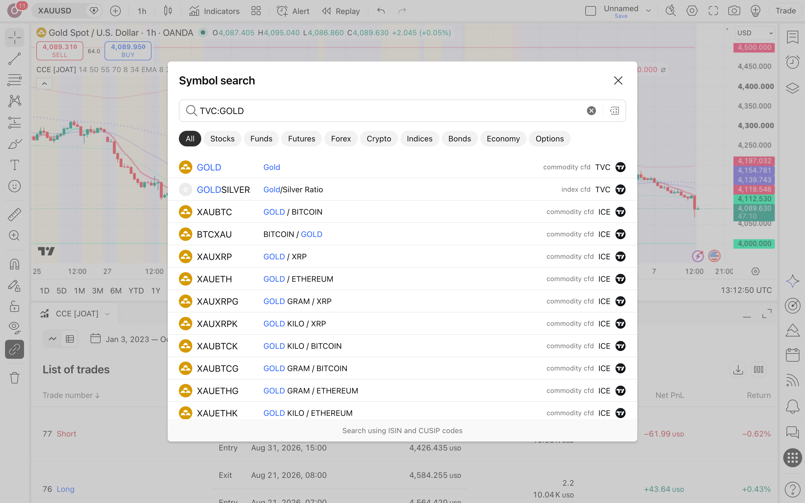Toggle fullscreen mode icon

tap(713, 11)
